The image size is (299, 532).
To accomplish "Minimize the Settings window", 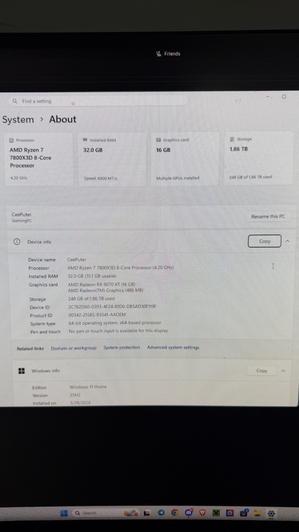I will pos(268,97).
